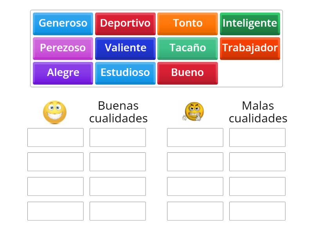Select the Valiente word tile
Viewport: 313px width, 235px height.
coord(125,48)
